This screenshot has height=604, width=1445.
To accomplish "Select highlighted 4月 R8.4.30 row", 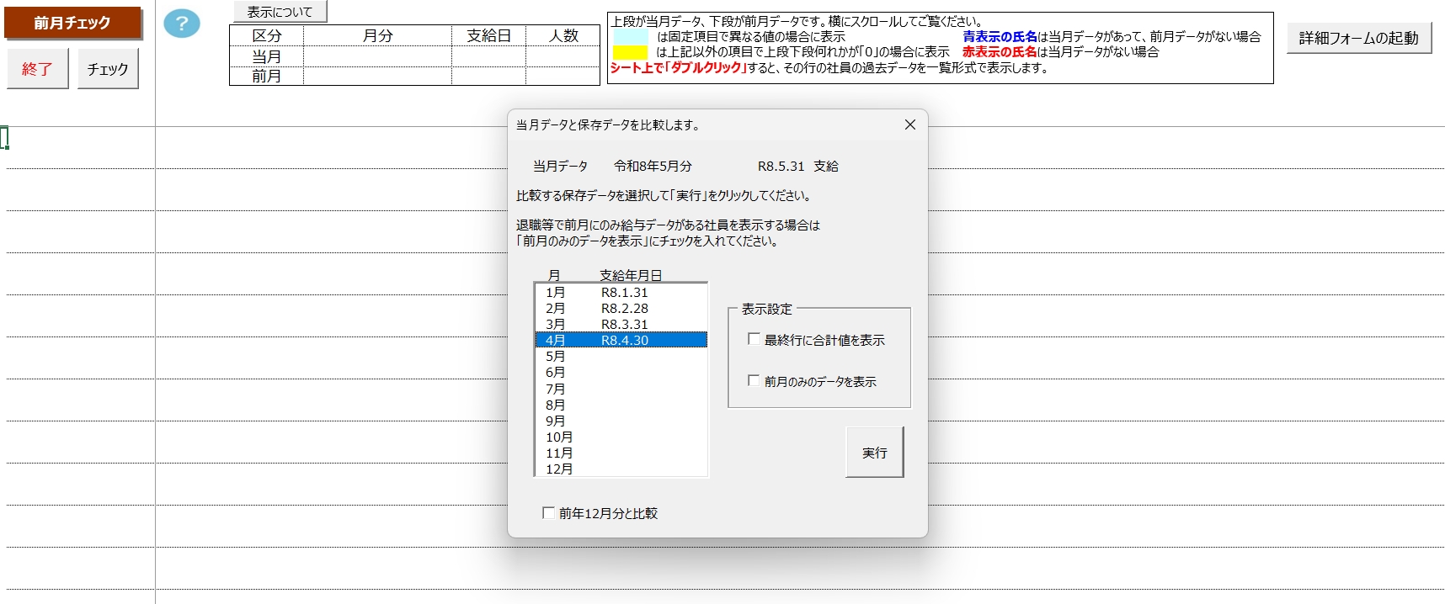I will pyautogui.click(x=621, y=340).
